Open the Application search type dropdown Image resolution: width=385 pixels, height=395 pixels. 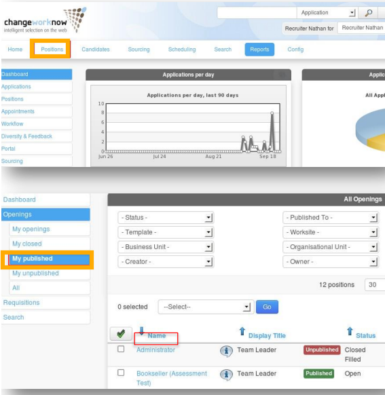[327, 13]
